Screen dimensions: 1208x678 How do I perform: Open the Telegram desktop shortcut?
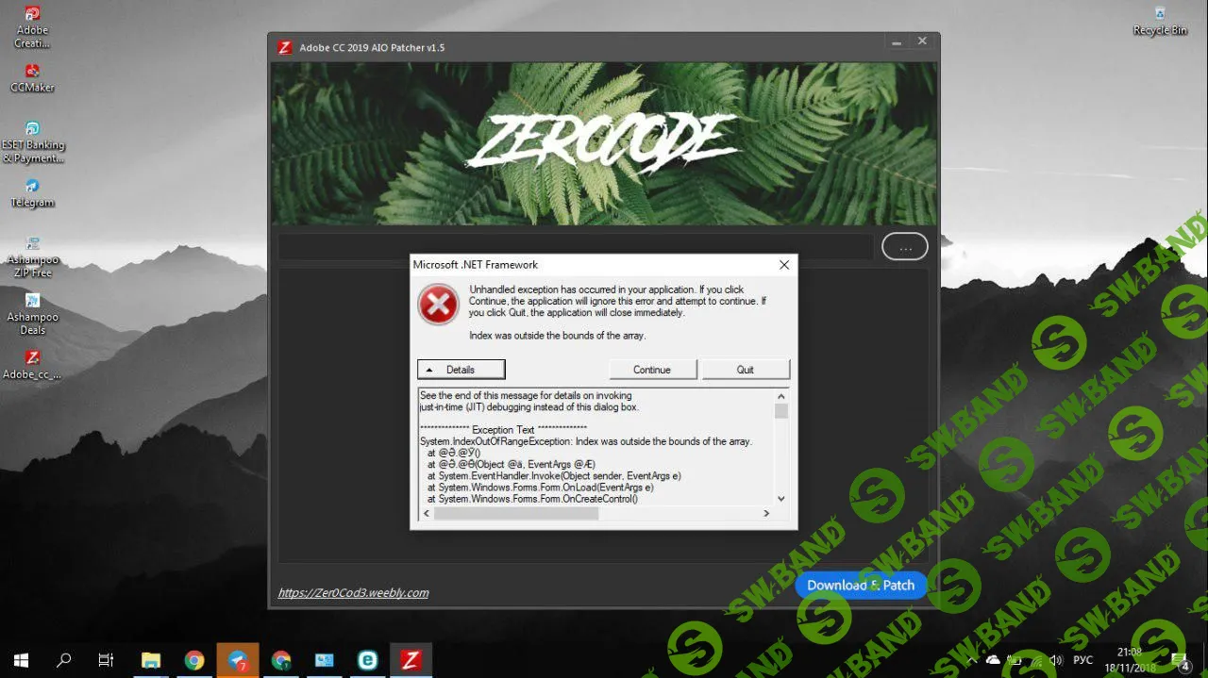[32, 189]
